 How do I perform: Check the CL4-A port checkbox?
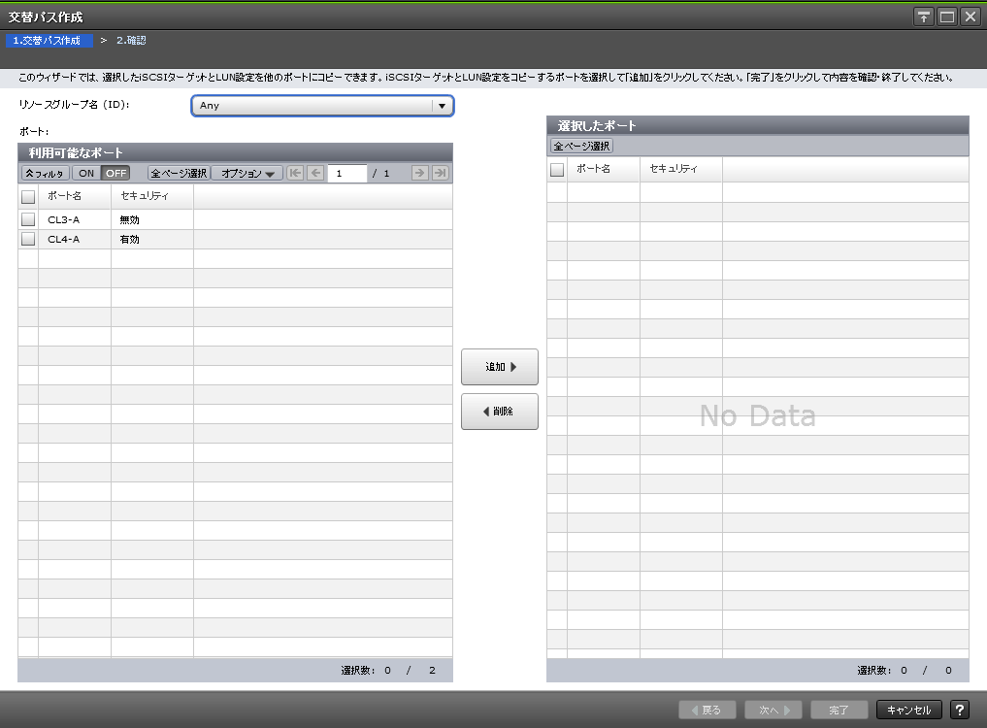[x=27, y=238]
